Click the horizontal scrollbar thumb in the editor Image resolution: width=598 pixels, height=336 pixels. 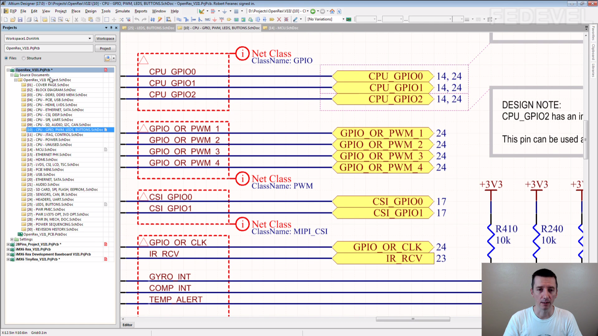(413, 319)
